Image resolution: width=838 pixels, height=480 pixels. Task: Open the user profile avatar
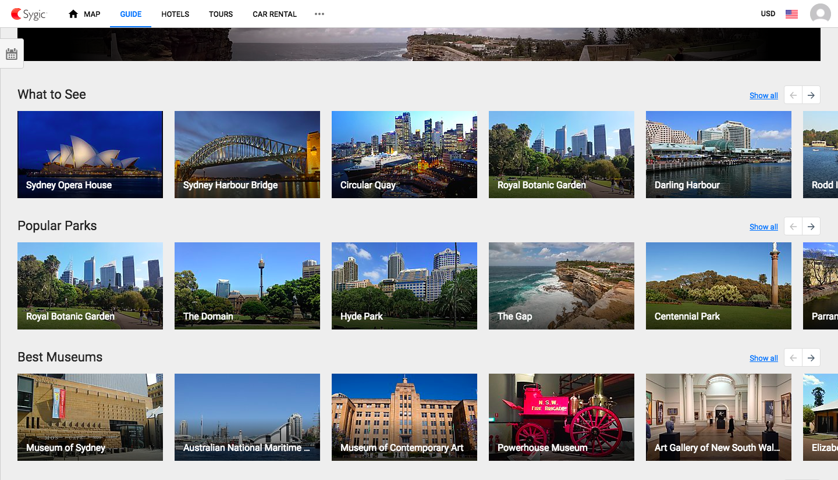click(821, 14)
